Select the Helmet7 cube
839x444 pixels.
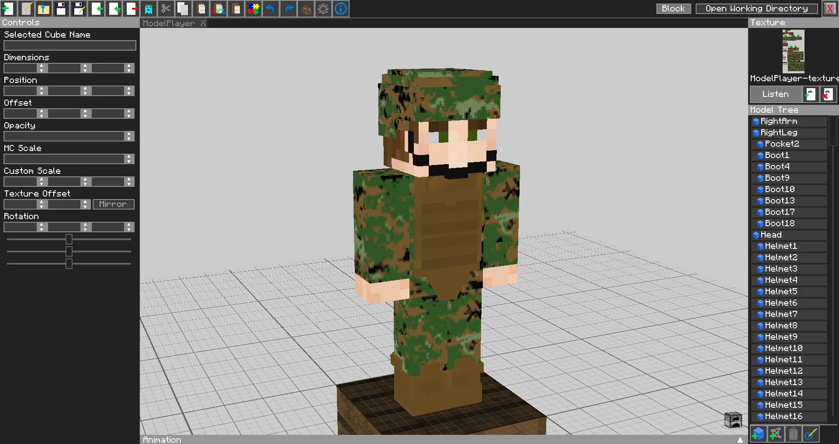[789, 314]
